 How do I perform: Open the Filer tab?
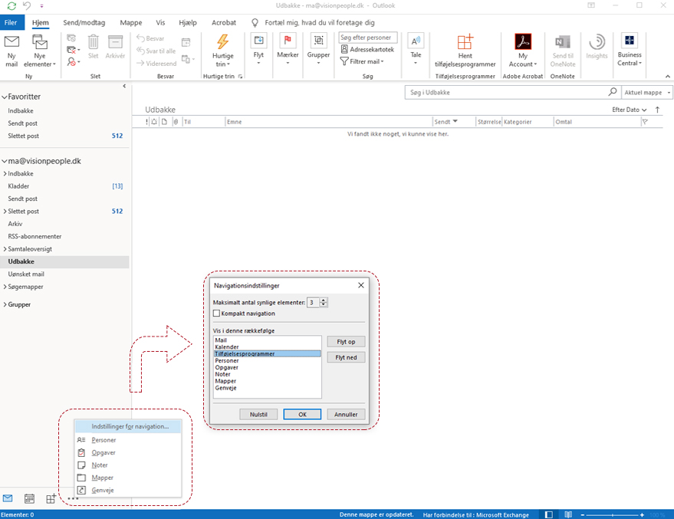[11, 22]
